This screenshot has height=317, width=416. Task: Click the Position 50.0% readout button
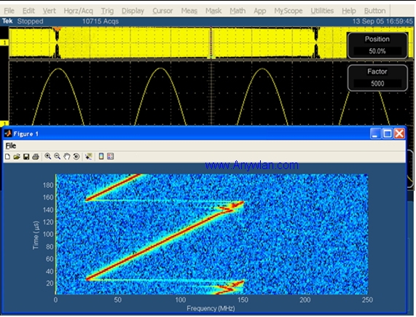point(377,45)
